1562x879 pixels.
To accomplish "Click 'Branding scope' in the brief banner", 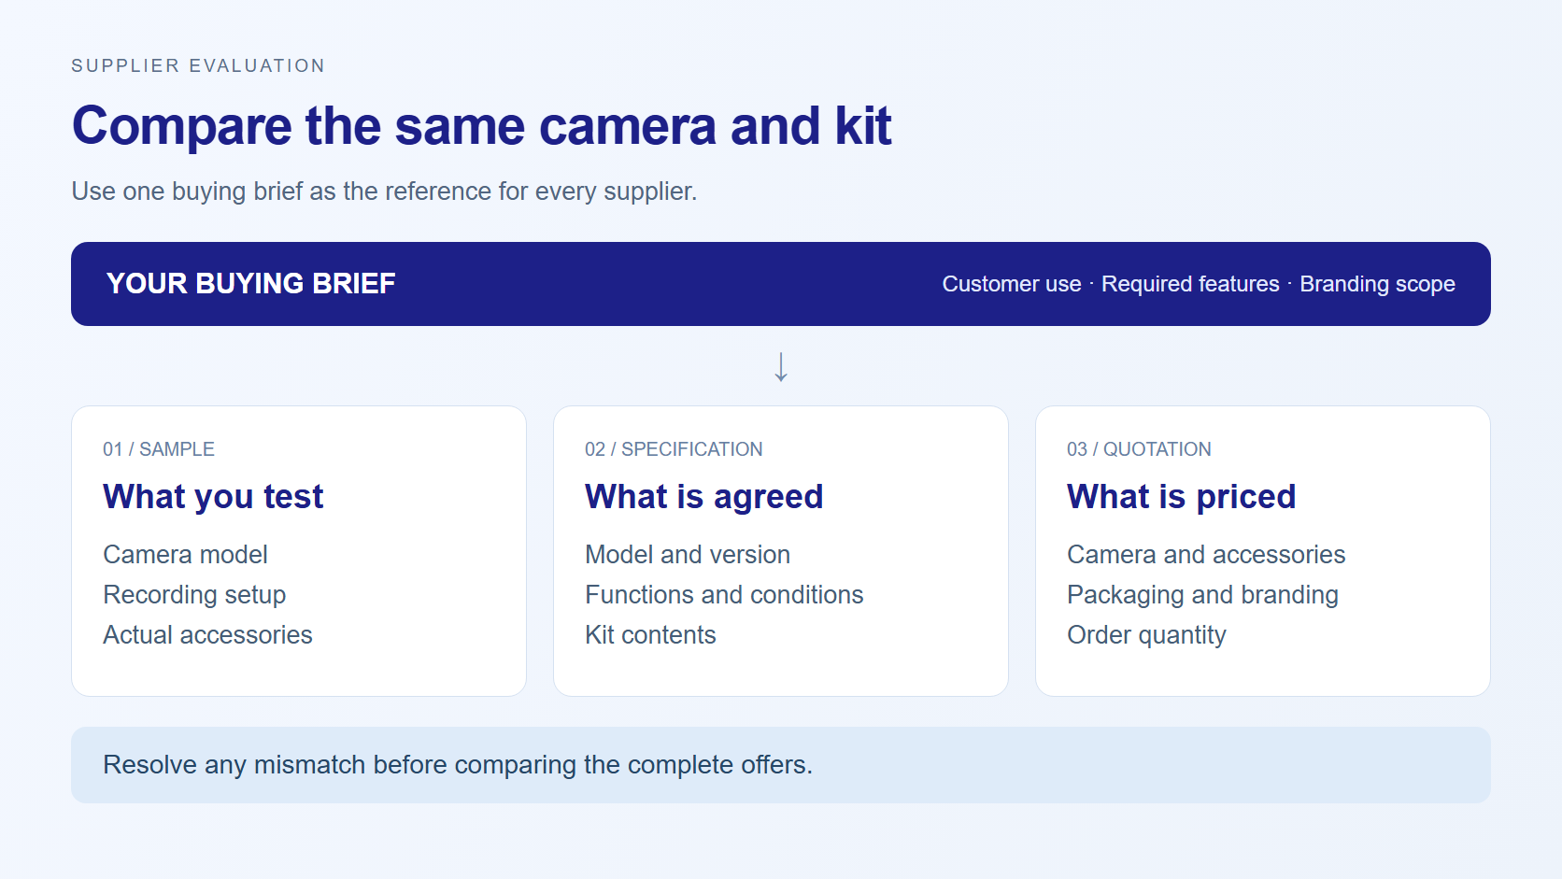I will (1377, 284).
